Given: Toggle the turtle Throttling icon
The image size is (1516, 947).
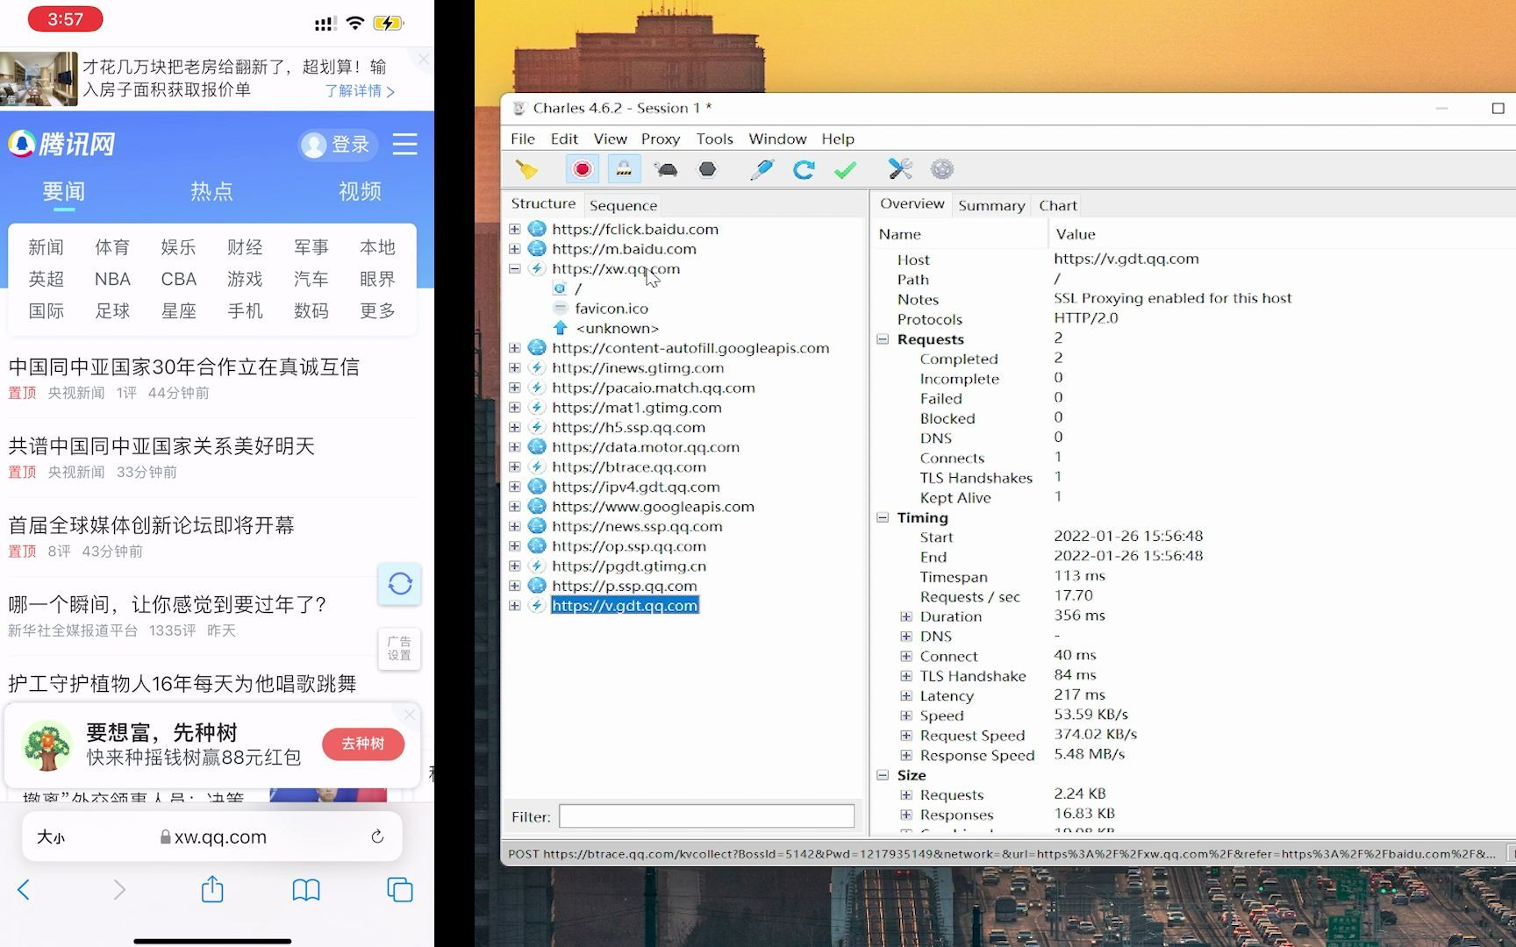Looking at the screenshot, I should tap(666, 169).
